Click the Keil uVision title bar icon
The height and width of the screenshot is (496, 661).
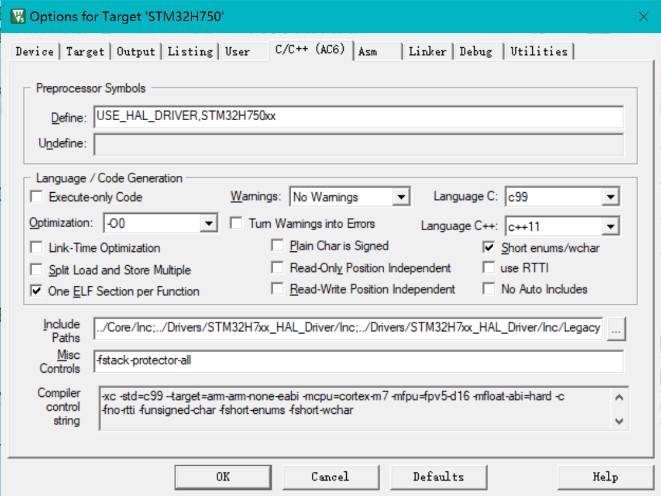click(x=18, y=16)
